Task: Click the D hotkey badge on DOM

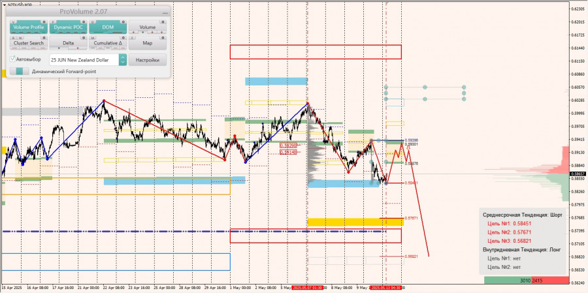Action: coord(93,22)
